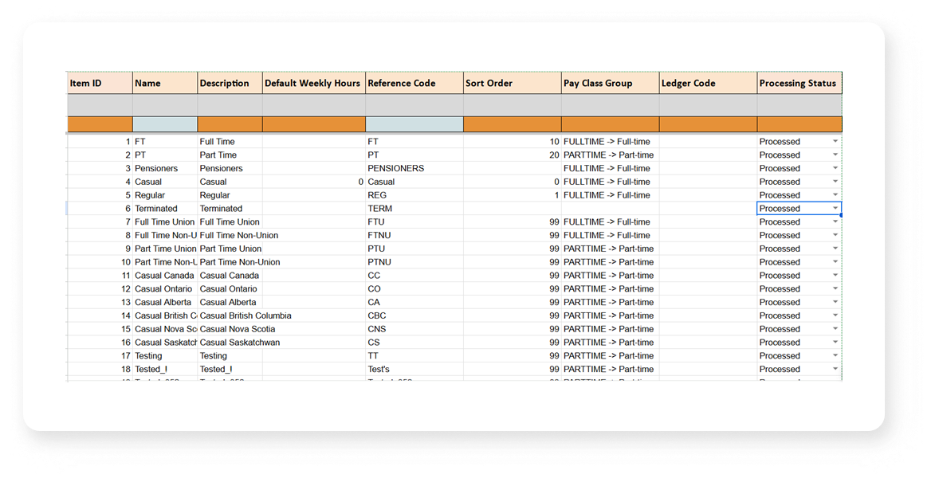Open the status dropdown for Casual Ontario
935x482 pixels.
coord(835,288)
